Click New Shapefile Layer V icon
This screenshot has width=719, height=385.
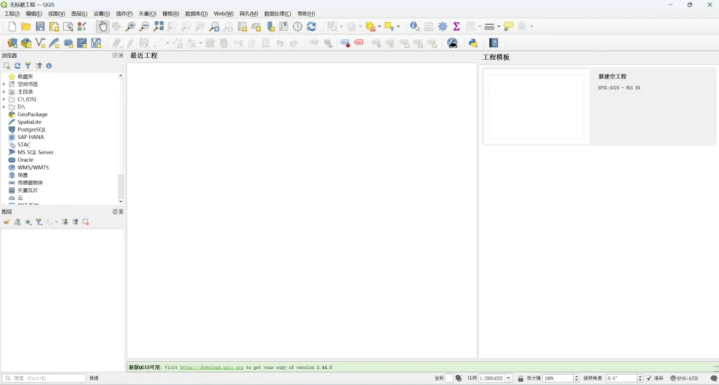click(41, 43)
